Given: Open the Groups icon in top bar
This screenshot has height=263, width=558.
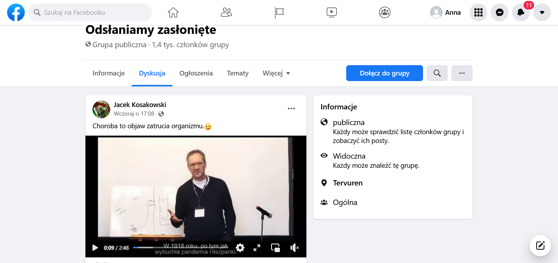Looking at the screenshot, I should point(385,12).
